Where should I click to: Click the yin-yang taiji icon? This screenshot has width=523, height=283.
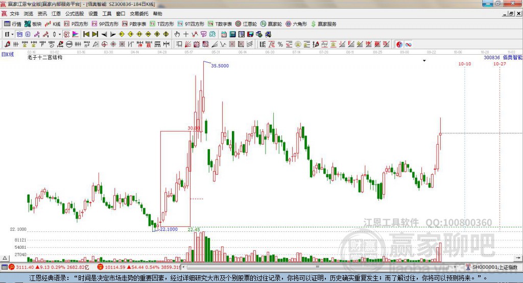pyautogui.click(x=399, y=44)
